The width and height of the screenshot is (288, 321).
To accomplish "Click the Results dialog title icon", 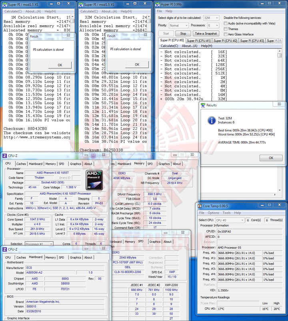I will click(203, 105).
